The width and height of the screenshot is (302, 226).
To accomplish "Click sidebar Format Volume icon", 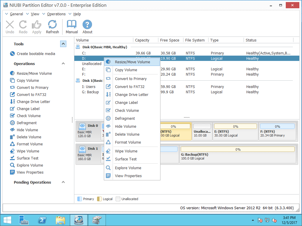I will (x=12, y=144).
